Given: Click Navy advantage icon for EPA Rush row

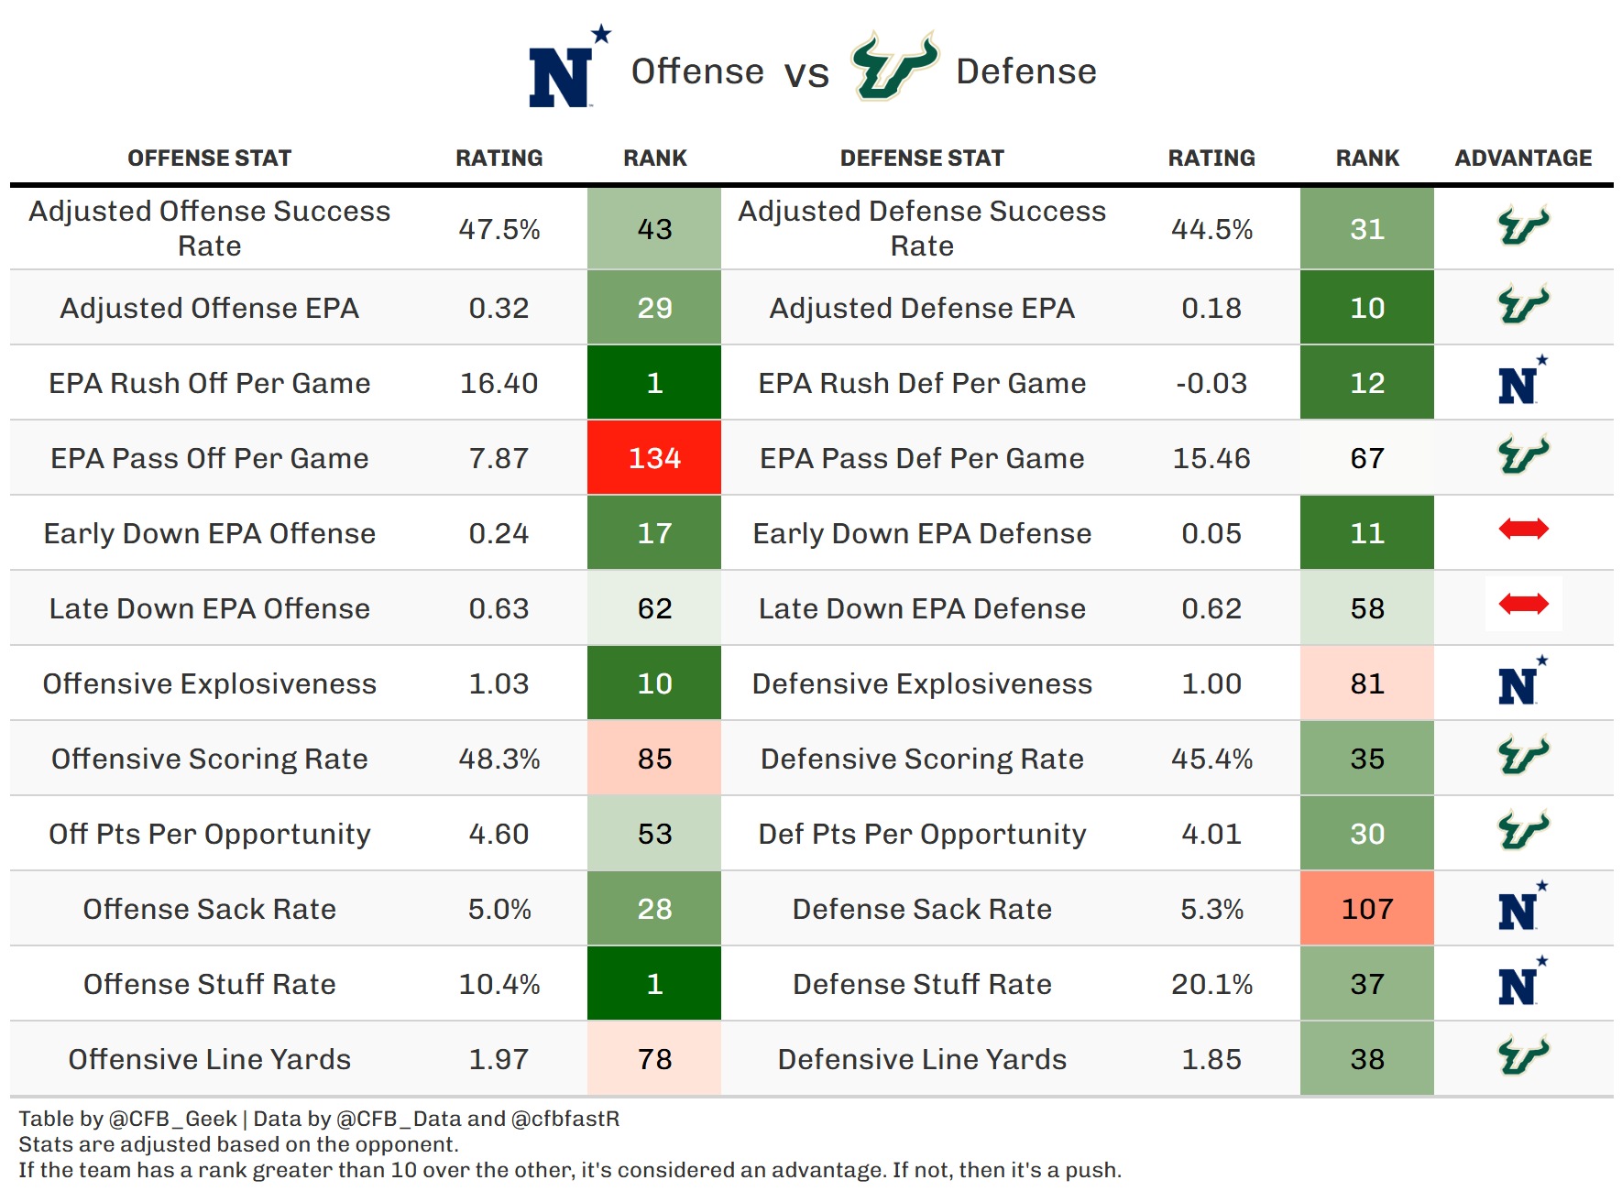Looking at the screenshot, I should [1520, 382].
